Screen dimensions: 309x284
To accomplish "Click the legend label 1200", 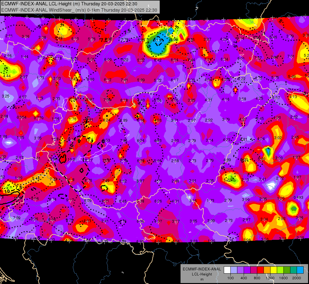I will 270,278.
